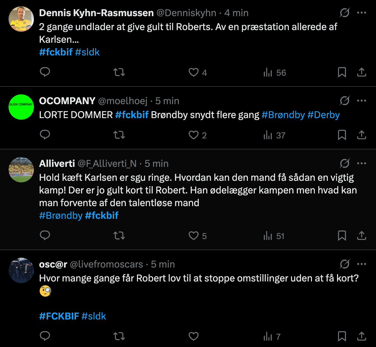Viewport: 376px width, 347px height.
Task: Bookmark Dennis Kyhn-Rasmussen's tweet
Action: pyautogui.click(x=342, y=73)
